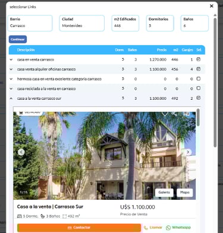Expand row casa en venta carrasco
The width and height of the screenshot is (223, 233).
coord(11,59)
